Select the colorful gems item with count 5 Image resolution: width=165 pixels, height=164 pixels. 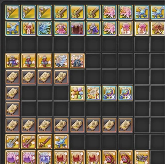click(x=77, y=93)
